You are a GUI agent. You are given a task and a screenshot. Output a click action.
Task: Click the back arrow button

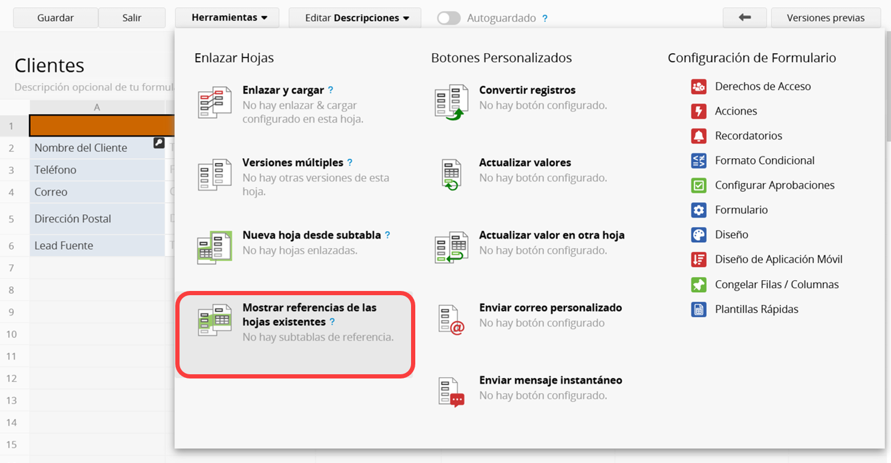click(x=744, y=18)
